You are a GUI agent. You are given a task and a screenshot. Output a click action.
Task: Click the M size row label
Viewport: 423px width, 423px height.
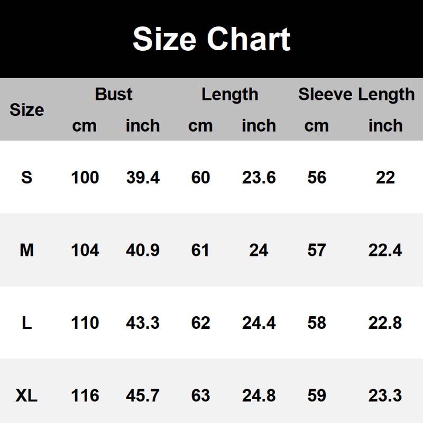point(26,250)
